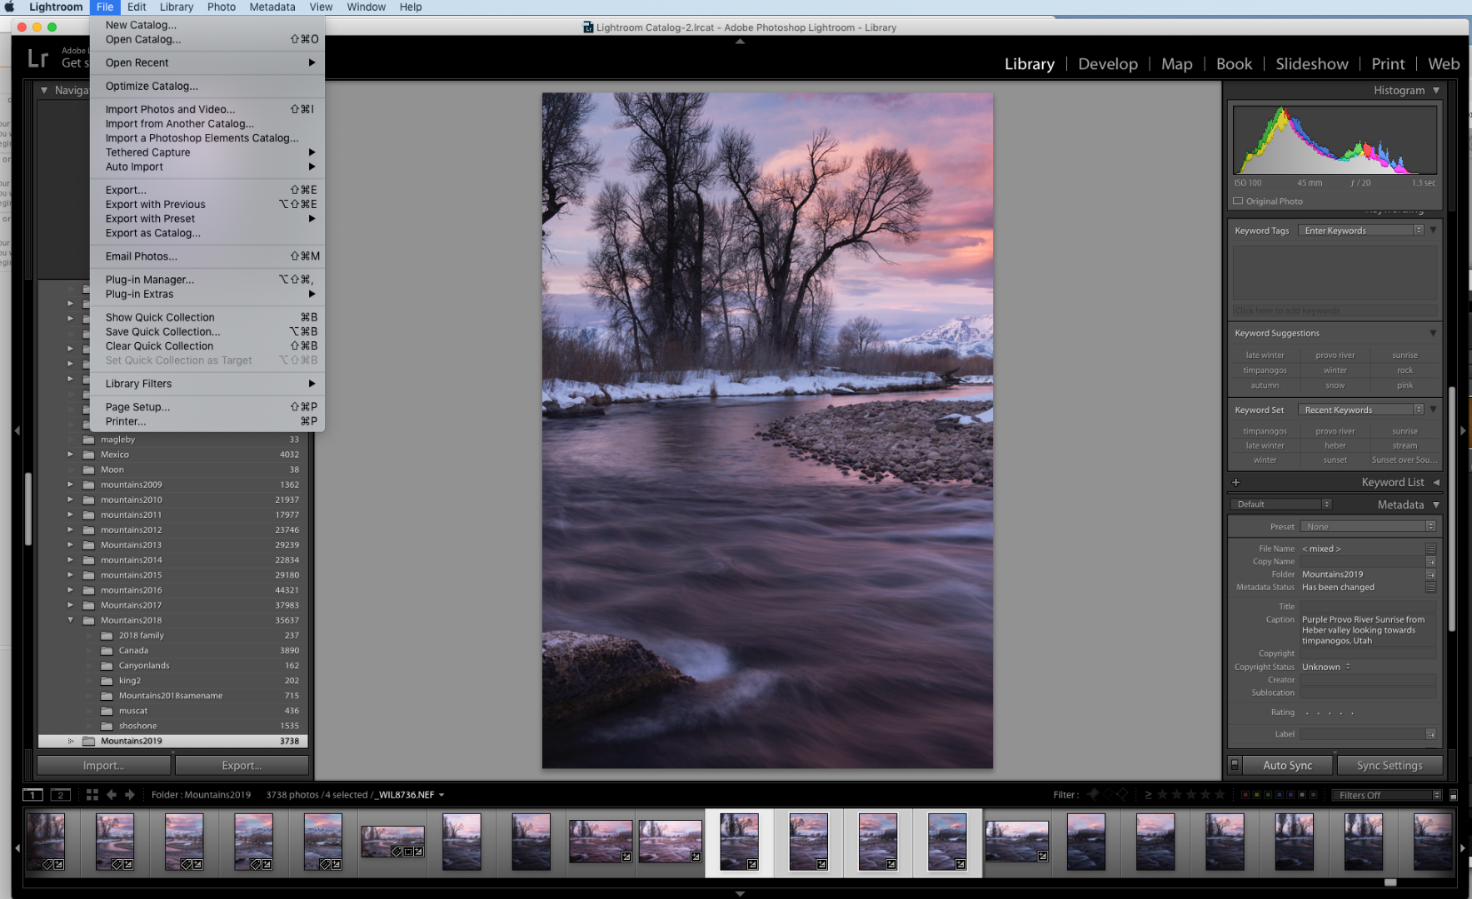
Task: Collapse the Histogram panel triangle
Action: 1436,90
